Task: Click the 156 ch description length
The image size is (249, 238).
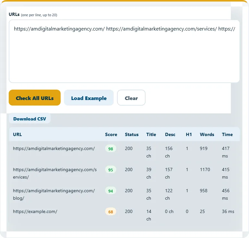Action: (x=168, y=152)
